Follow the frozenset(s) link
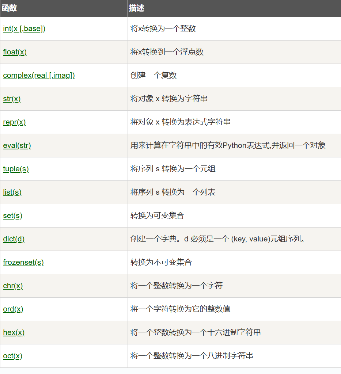The width and height of the screenshot is (341, 374). coord(23,263)
